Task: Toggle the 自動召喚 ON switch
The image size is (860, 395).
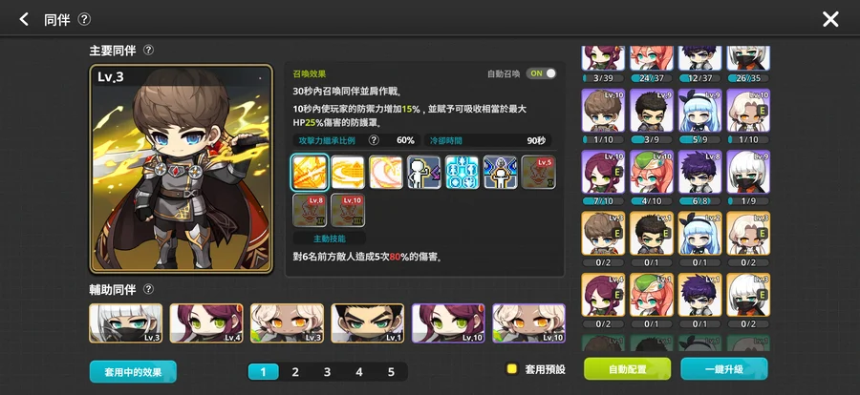Action: 541,73
